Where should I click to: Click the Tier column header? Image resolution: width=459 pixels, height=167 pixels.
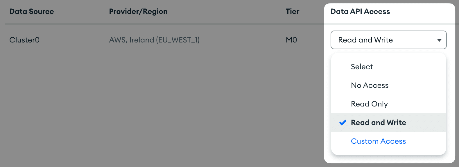(292, 12)
